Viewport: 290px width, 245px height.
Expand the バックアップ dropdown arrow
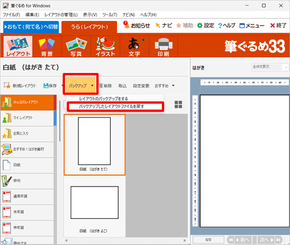(x=92, y=86)
